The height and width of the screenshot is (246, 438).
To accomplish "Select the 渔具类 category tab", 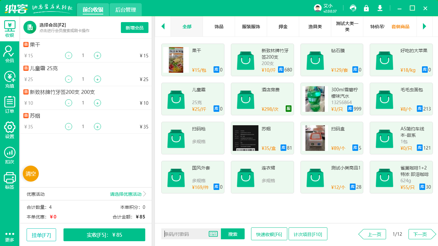I will tap(315, 27).
